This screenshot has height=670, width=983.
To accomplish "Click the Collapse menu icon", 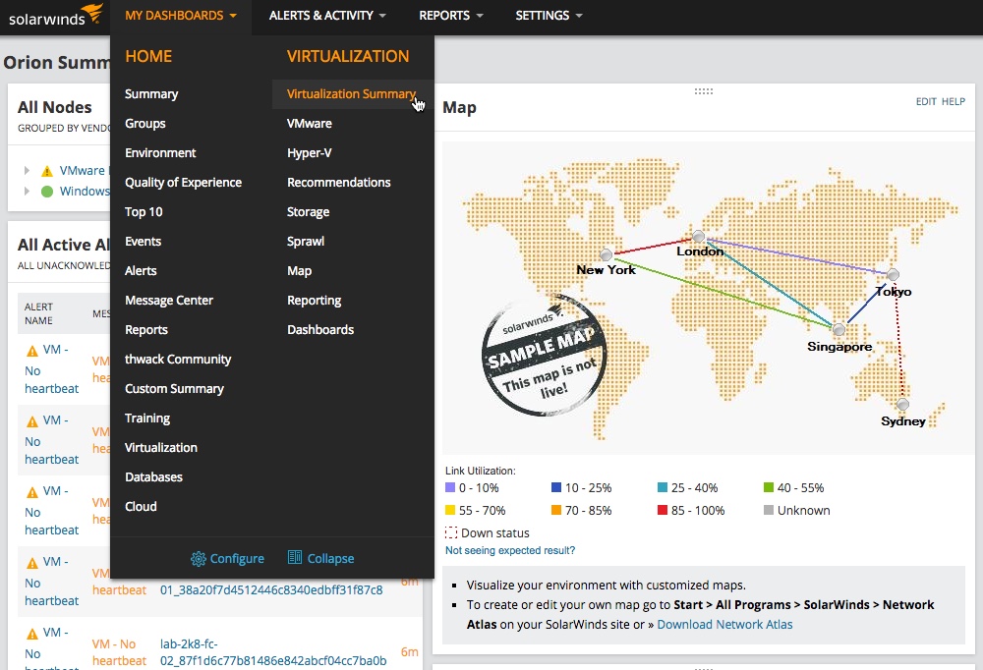I will point(295,557).
